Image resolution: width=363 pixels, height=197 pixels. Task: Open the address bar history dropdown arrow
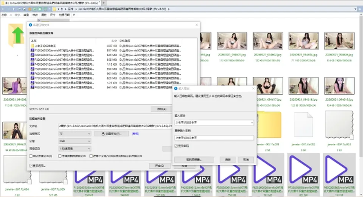tap(355, 9)
